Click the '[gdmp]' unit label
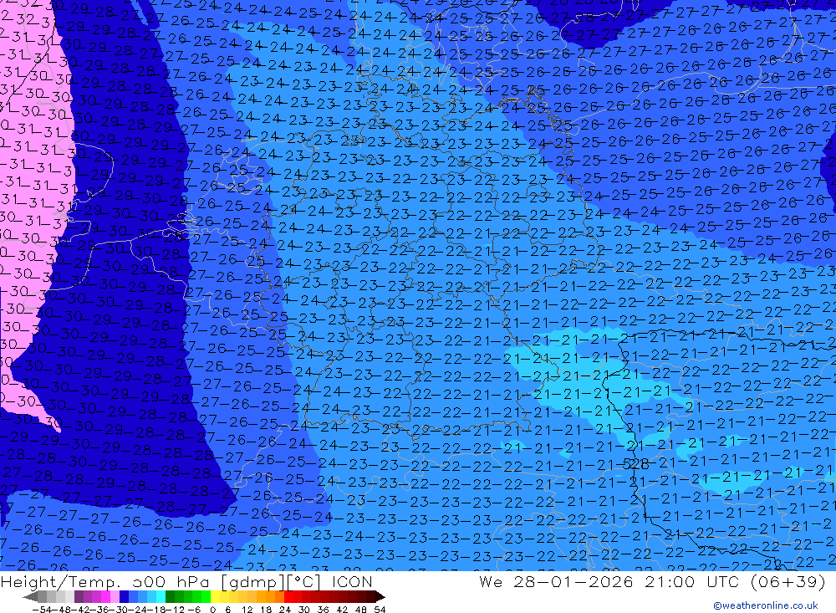Viewport: 836px width, 613px height. (x=252, y=582)
